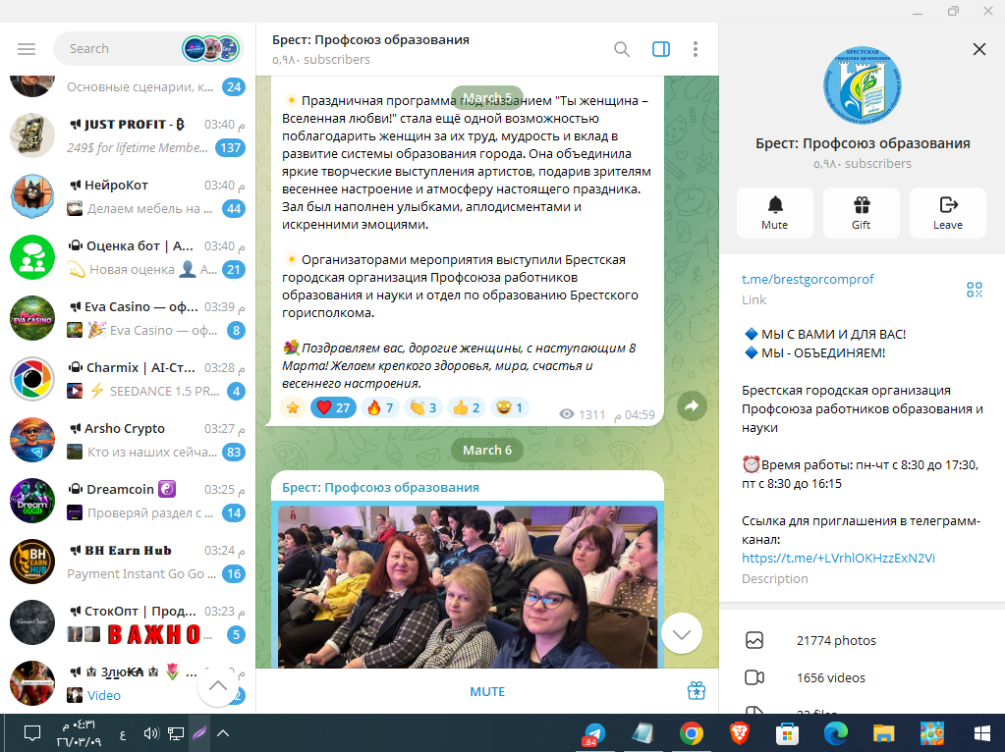Toggle the thumbs up reaction with 2
This screenshot has height=752, width=1005.
click(x=466, y=407)
